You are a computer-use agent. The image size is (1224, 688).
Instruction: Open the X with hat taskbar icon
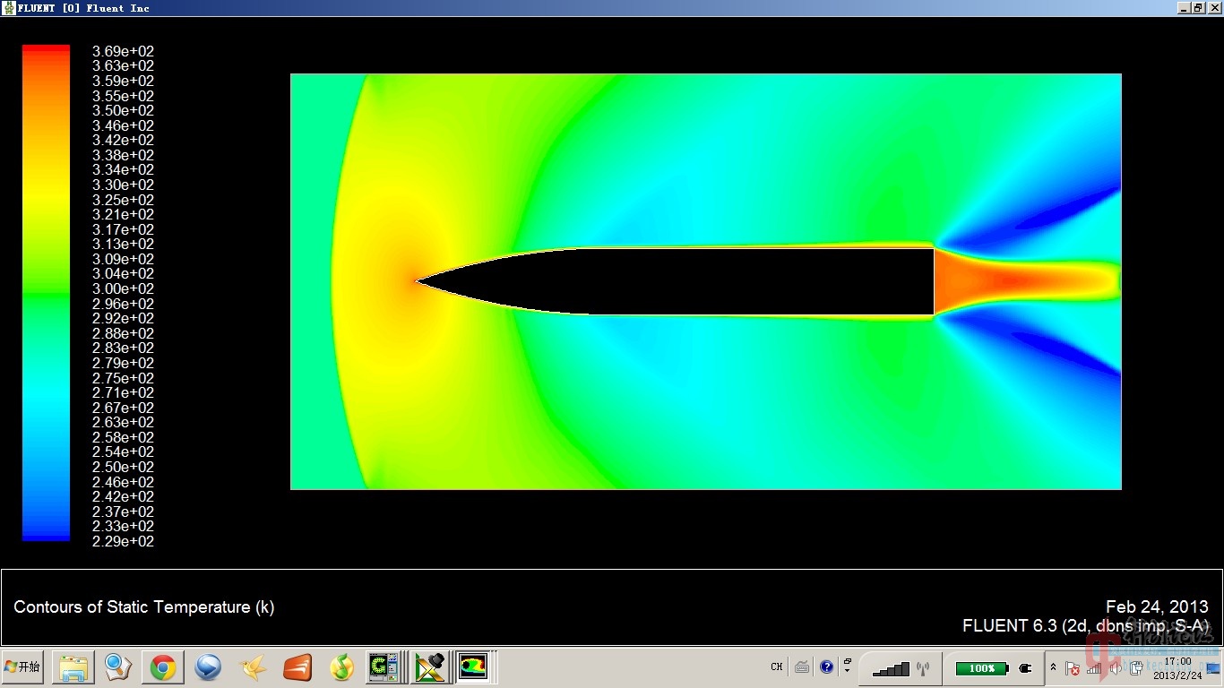[x=429, y=667]
